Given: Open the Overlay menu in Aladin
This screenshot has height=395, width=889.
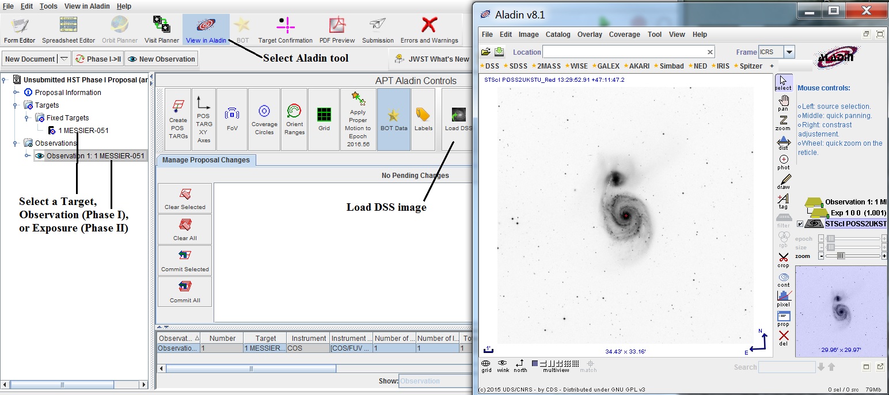Looking at the screenshot, I should tap(590, 35).
